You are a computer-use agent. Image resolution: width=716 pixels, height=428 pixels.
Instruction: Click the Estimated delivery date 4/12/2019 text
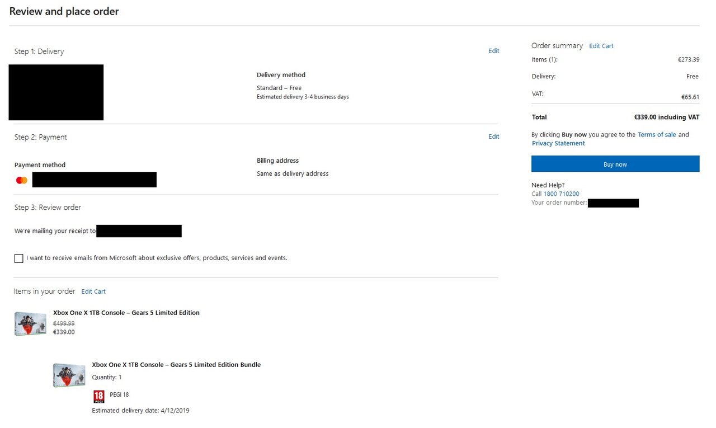tap(140, 411)
